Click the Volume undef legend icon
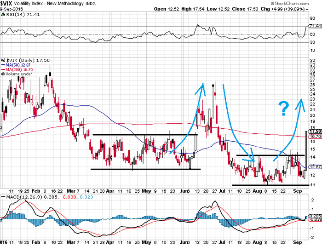The height and width of the screenshot is (246, 322). (x=3, y=74)
